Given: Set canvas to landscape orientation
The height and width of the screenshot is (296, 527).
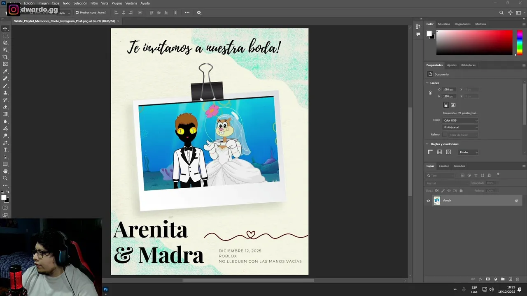Looking at the screenshot, I should (453, 105).
